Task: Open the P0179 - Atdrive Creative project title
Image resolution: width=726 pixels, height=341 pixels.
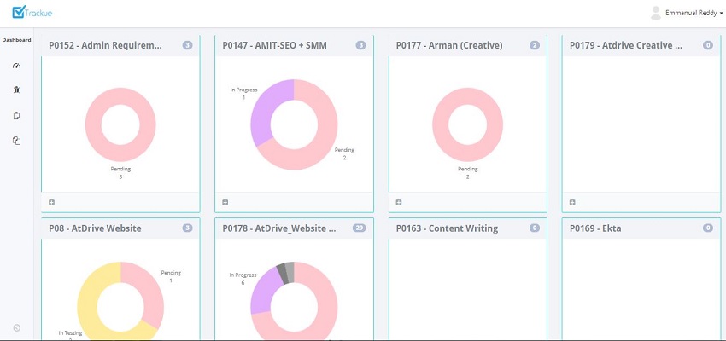Action: pyautogui.click(x=626, y=45)
